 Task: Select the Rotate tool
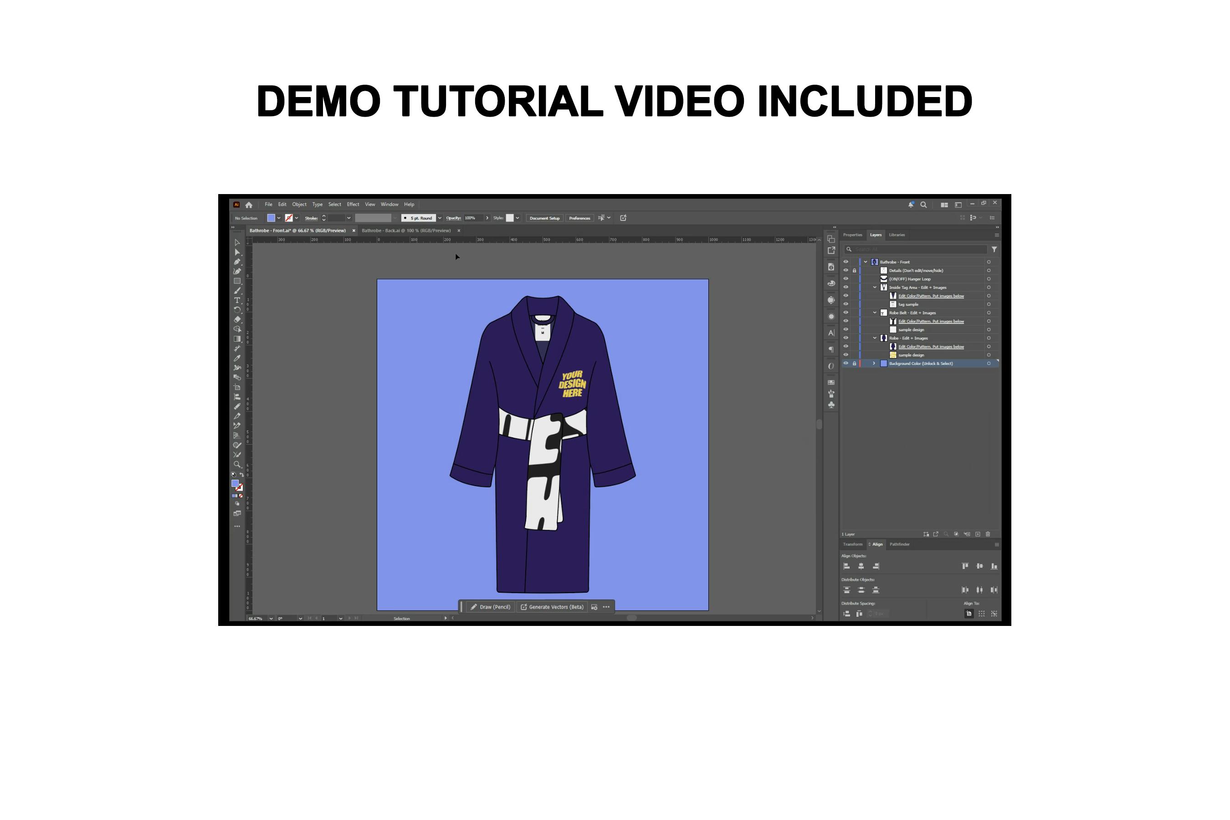(237, 310)
